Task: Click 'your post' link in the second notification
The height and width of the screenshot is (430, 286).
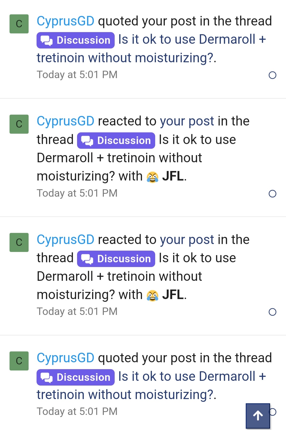Action: [x=188, y=121]
